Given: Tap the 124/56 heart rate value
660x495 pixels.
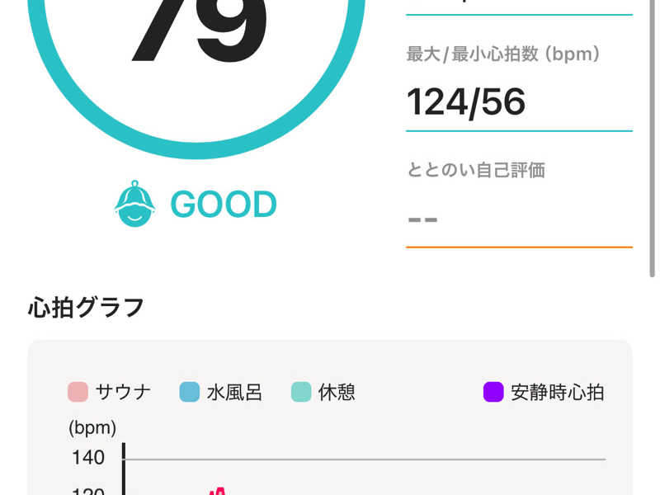Looking at the screenshot, I should [466, 102].
